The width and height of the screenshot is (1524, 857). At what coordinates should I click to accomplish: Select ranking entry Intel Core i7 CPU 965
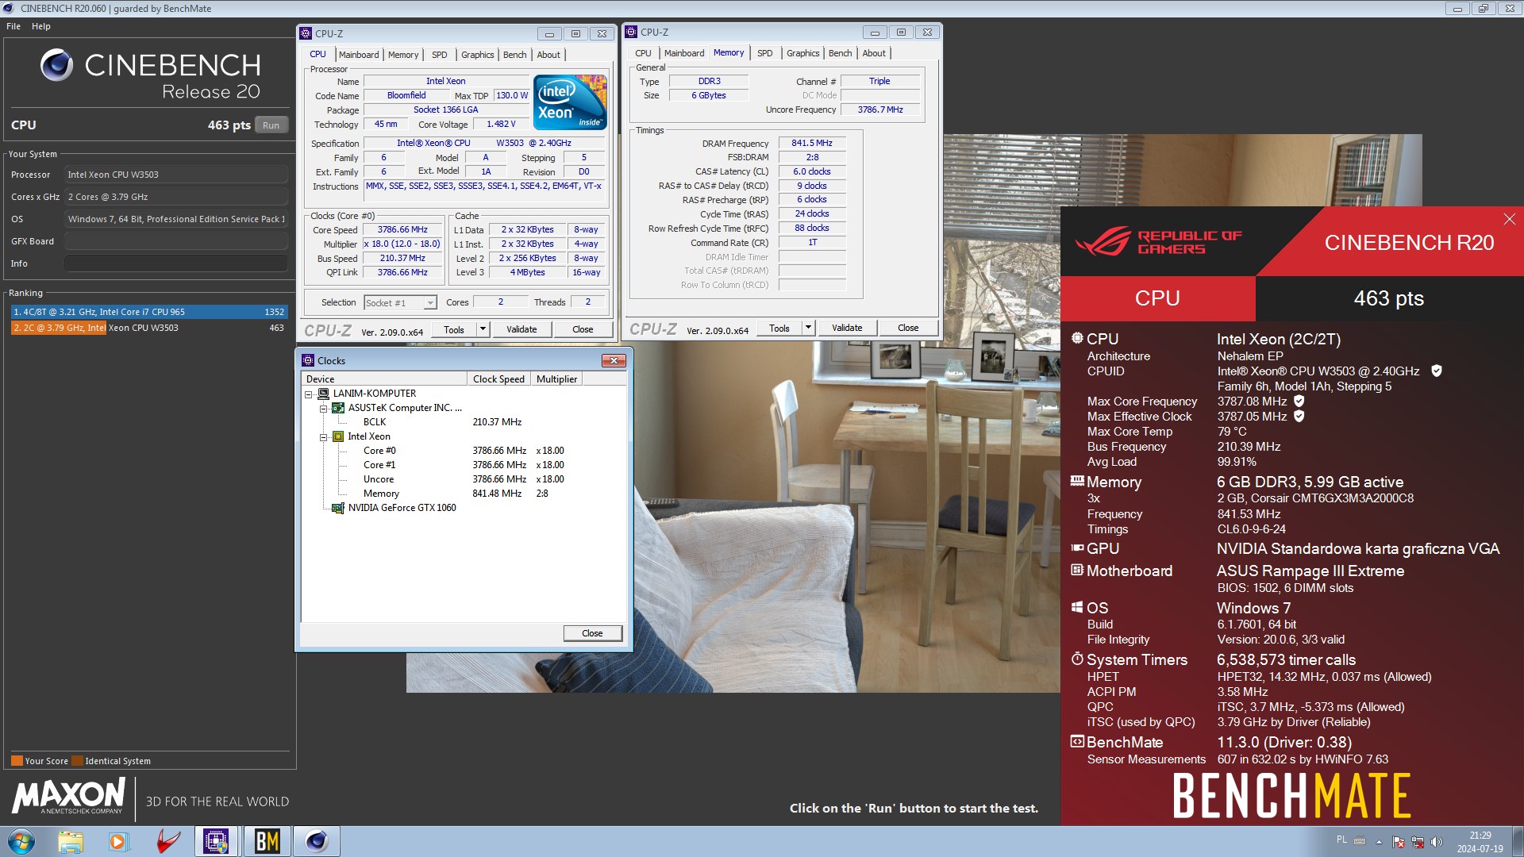(x=149, y=312)
